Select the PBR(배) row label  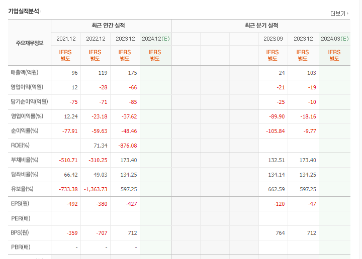tap(21, 247)
